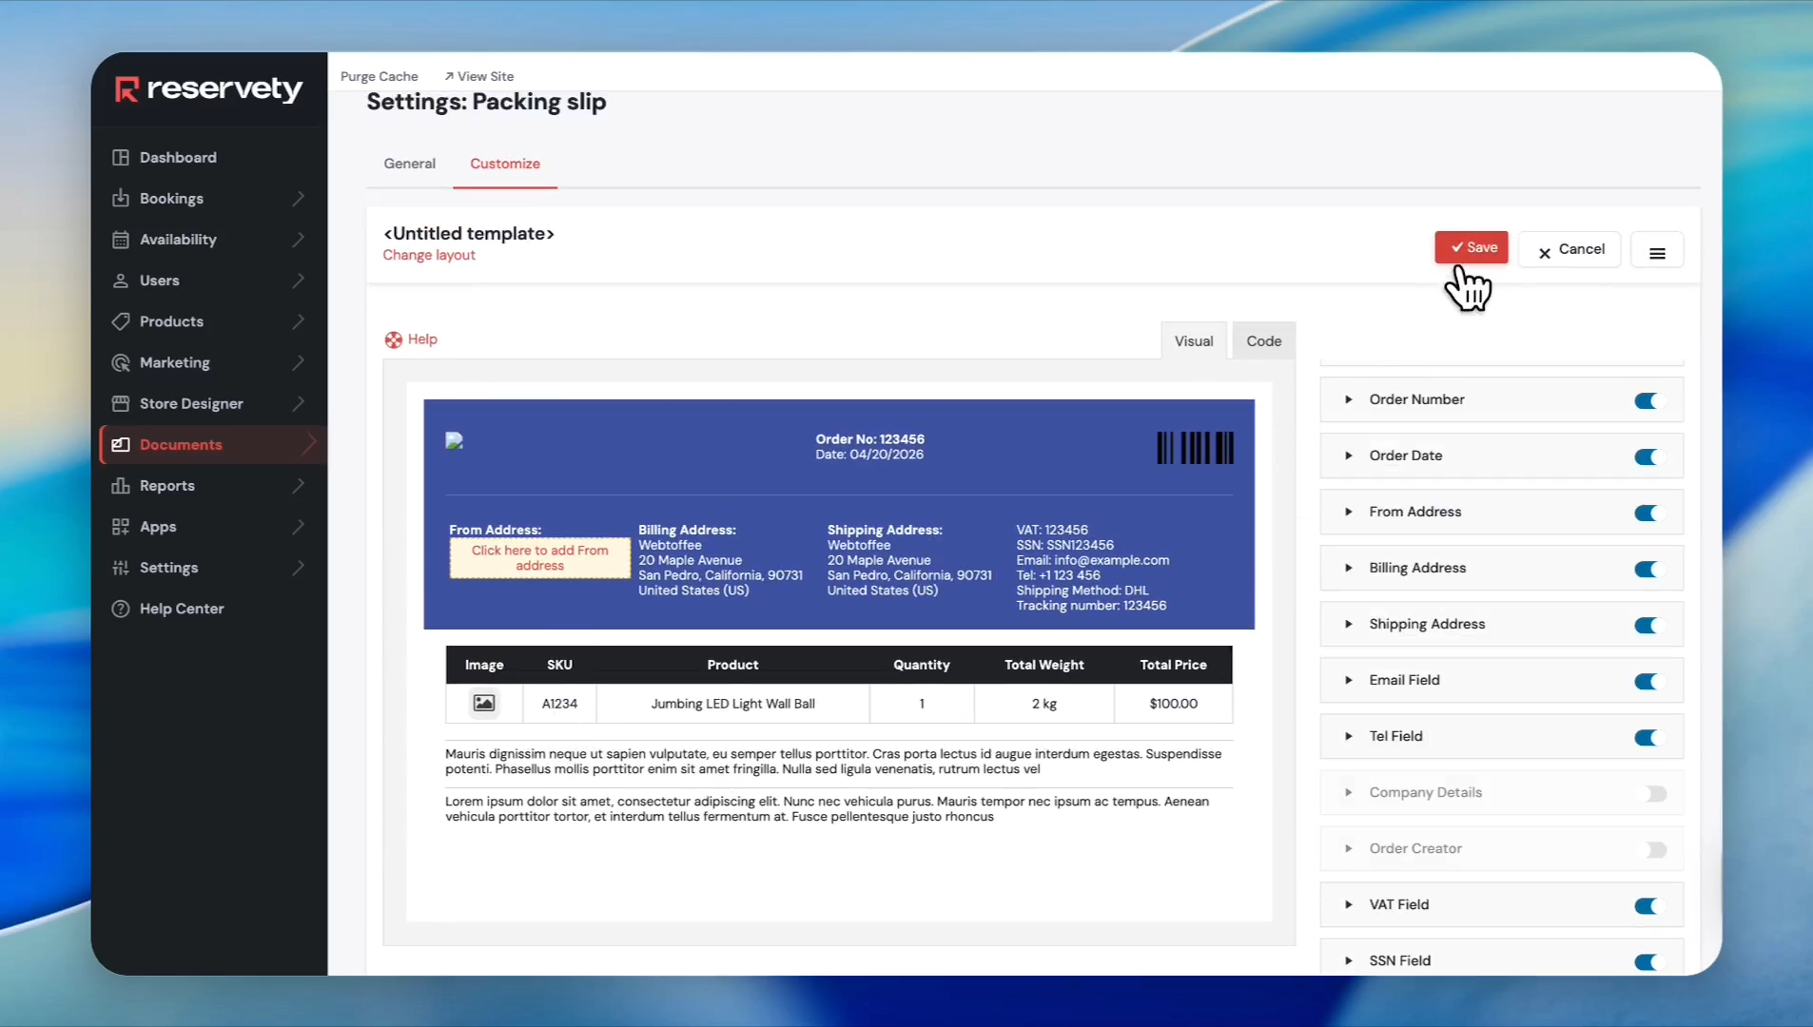This screenshot has height=1027, width=1813.
Task: Click the Availability calendar icon
Action: [121, 240]
